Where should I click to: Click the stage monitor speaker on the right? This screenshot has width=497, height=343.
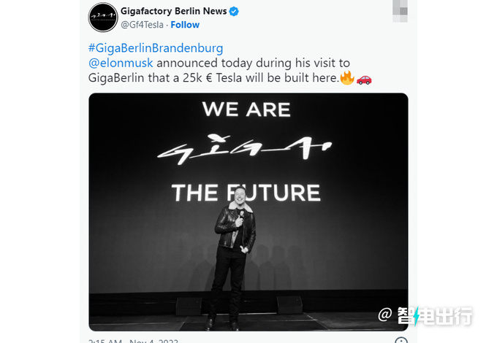289,305
